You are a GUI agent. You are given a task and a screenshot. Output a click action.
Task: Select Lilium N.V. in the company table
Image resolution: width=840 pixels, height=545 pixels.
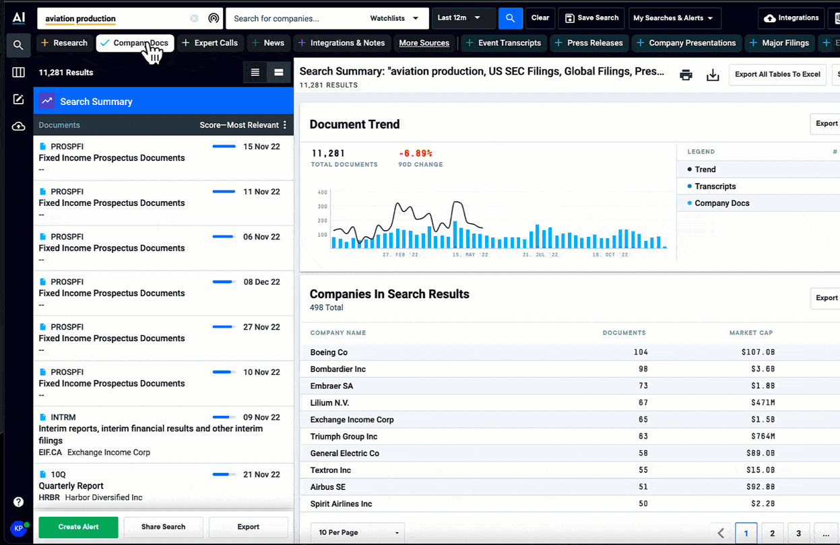click(330, 403)
